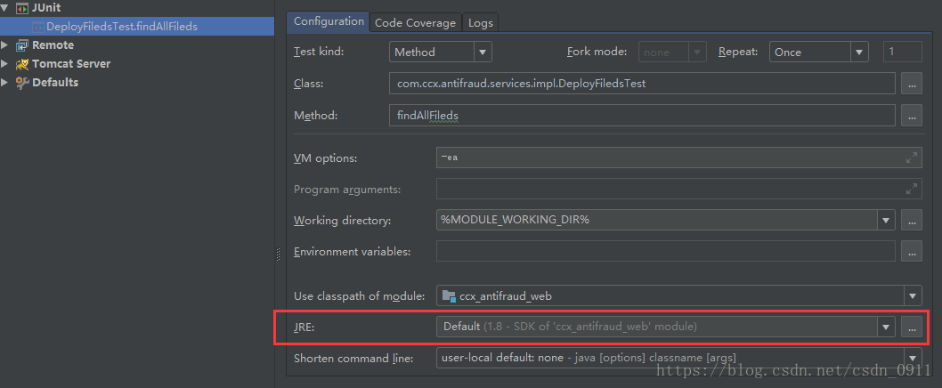Select DeployFiledsTest.findAllFileds test icon
Screen dimensions: 942x388
pos(38,27)
